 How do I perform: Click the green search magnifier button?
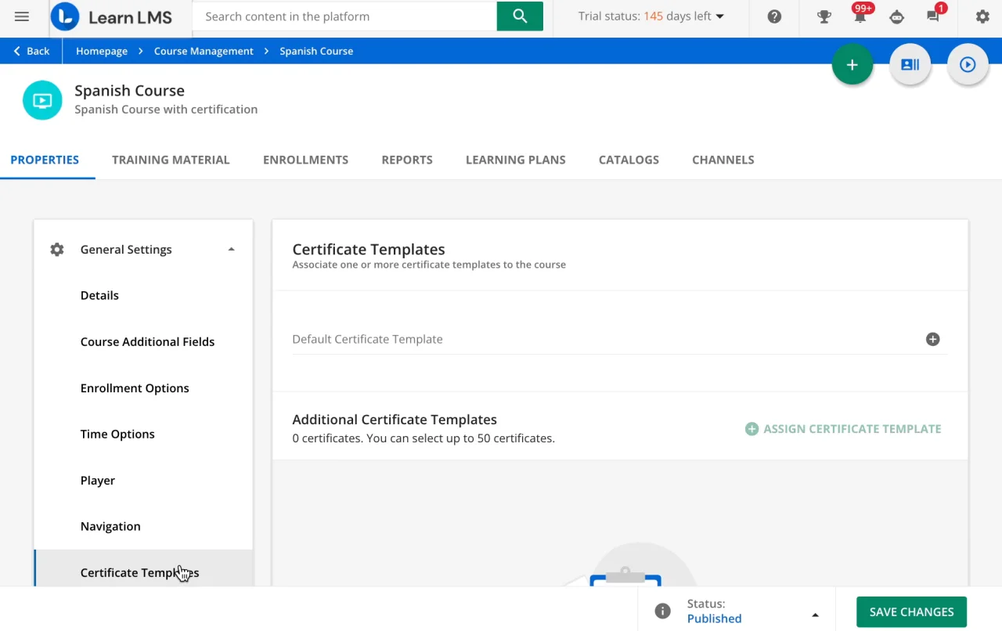click(x=520, y=16)
